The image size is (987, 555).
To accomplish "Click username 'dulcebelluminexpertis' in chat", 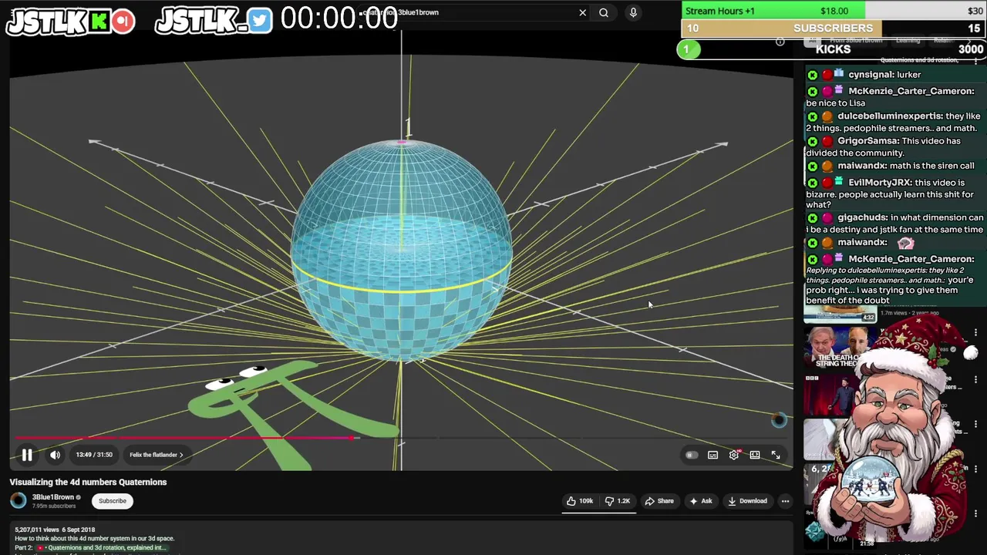I will (889, 116).
